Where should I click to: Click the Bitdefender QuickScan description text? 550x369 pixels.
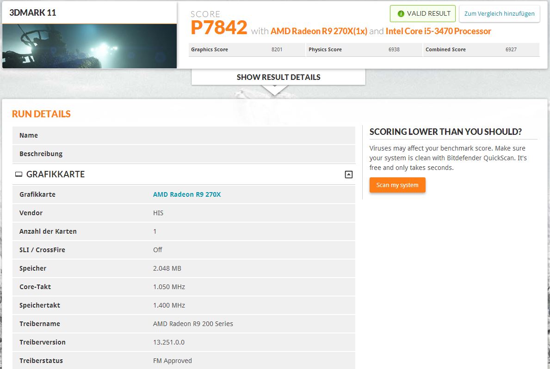(448, 158)
